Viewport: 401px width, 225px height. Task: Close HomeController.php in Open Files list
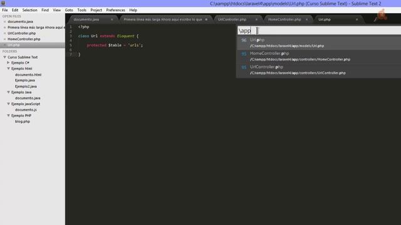tap(4, 39)
